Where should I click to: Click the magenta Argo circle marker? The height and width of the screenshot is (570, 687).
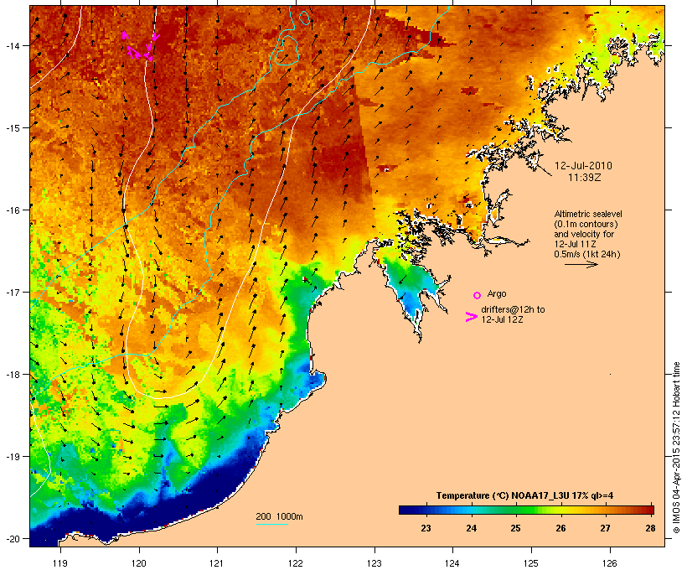tap(478, 296)
